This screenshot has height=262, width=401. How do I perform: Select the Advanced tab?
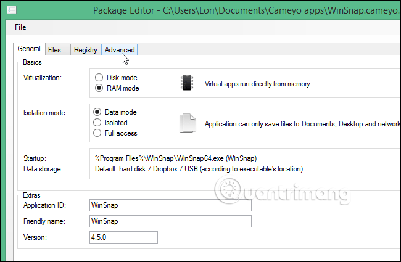tap(119, 50)
